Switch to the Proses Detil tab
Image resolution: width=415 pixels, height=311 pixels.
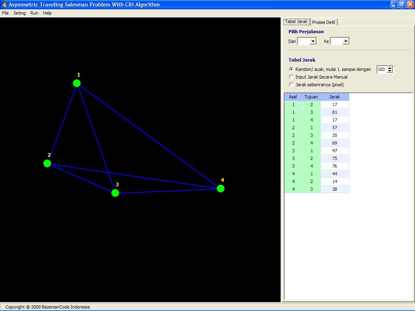tap(323, 22)
